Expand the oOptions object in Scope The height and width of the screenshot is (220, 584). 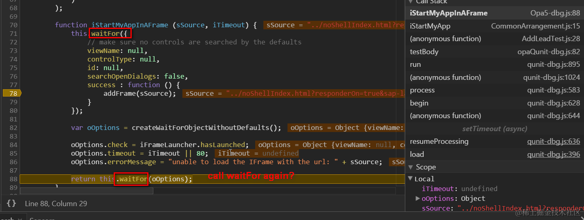[x=418, y=198]
